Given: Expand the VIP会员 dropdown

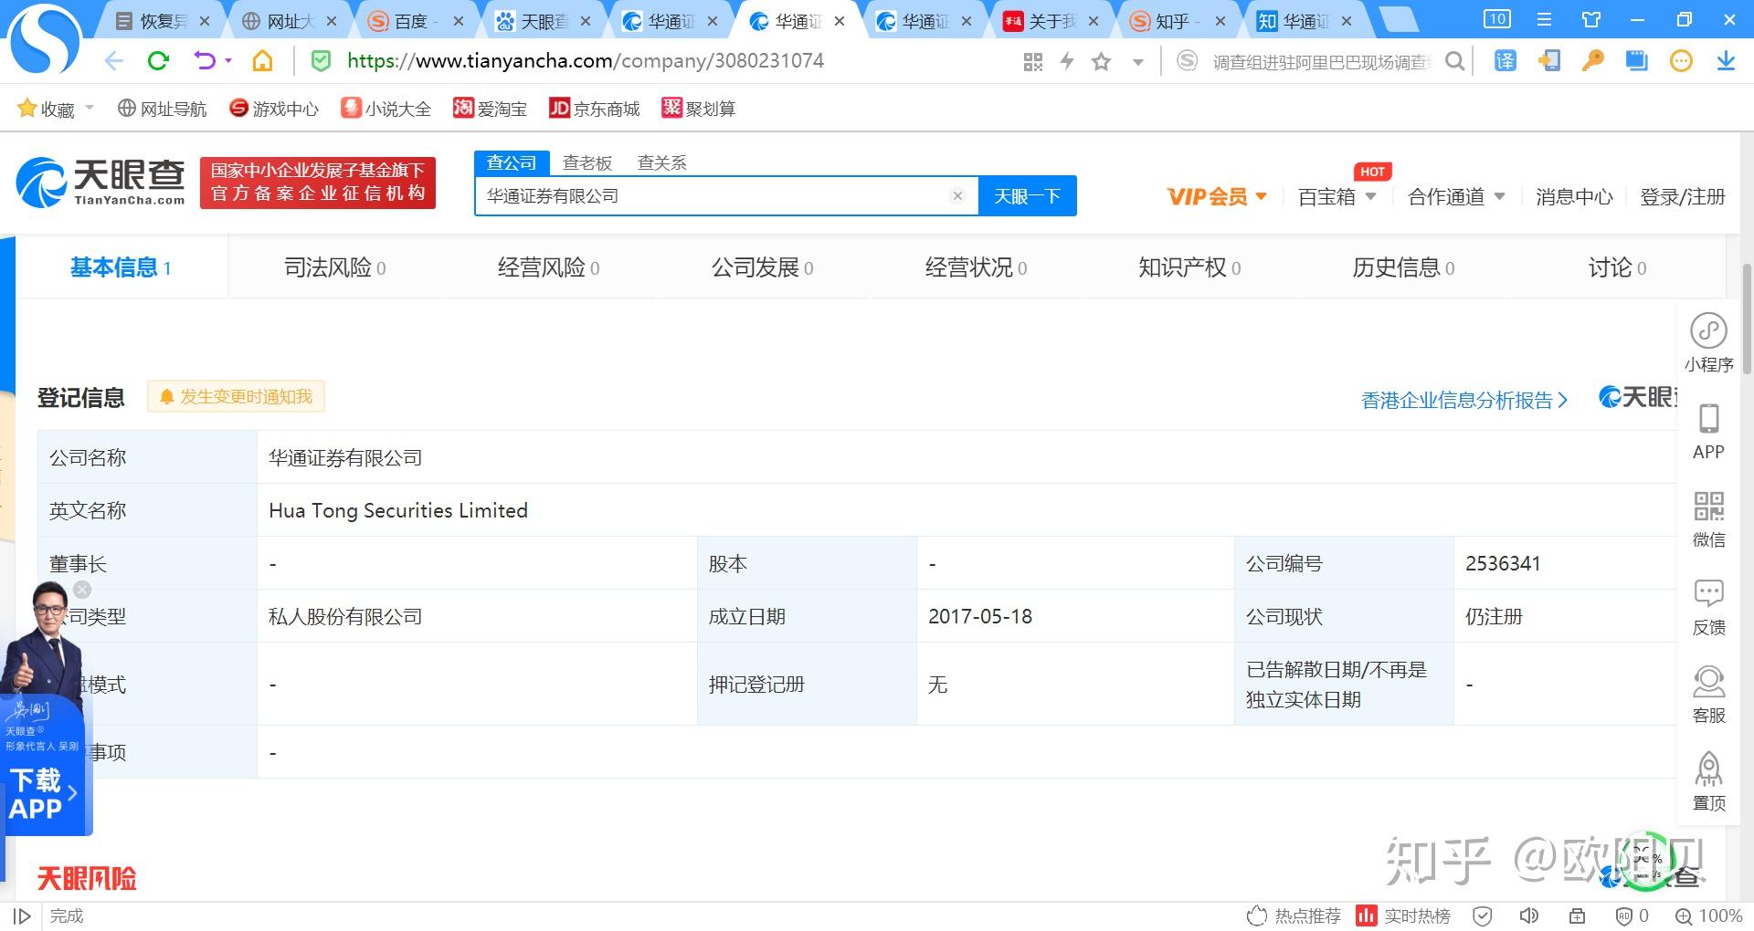Looking at the screenshot, I should (1262, 196).
